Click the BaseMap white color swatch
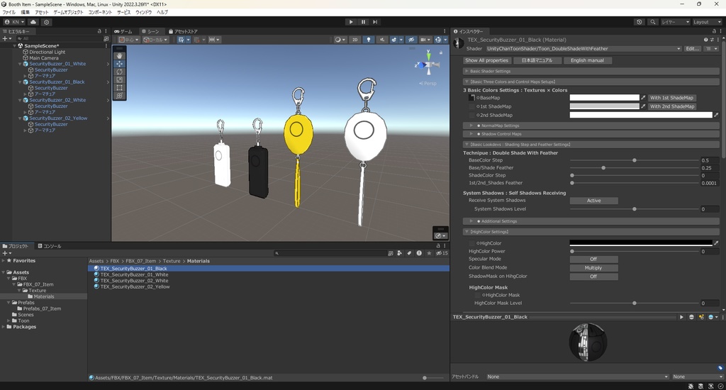Viewport: 726px width, 390px height. pyautogui.click(x=604, y=98)
